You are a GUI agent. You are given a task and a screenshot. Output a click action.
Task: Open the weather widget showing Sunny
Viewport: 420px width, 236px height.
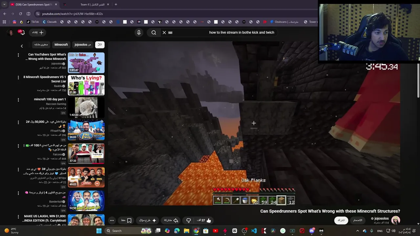point(11,231)
